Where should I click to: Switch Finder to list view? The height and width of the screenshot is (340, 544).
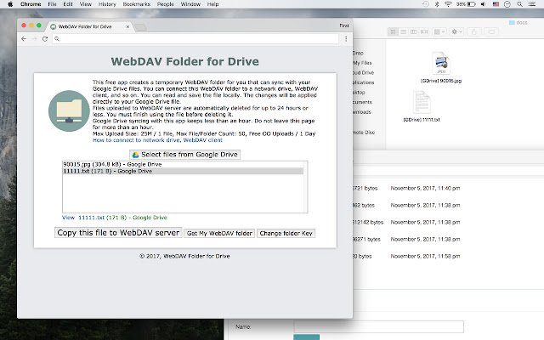(403, 31)
